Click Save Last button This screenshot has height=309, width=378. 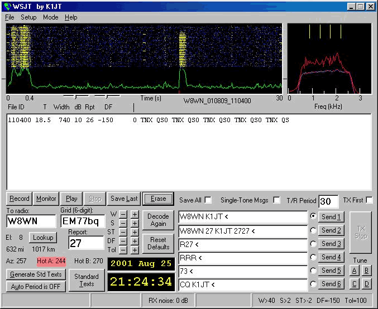124,199
